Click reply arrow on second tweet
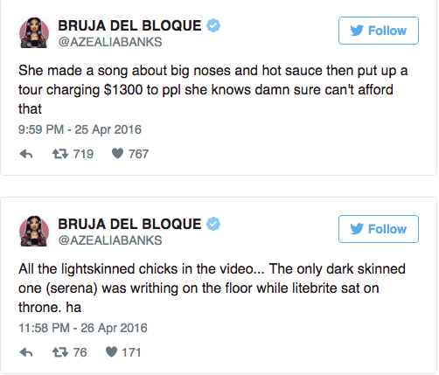 (x=26, y=352)
